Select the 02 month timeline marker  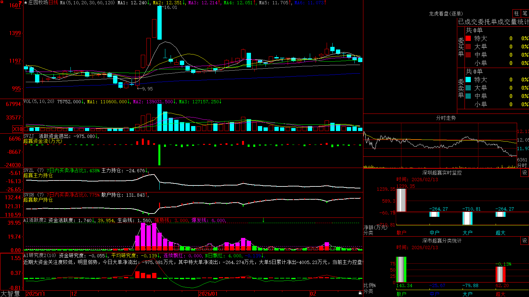[313, 294]
